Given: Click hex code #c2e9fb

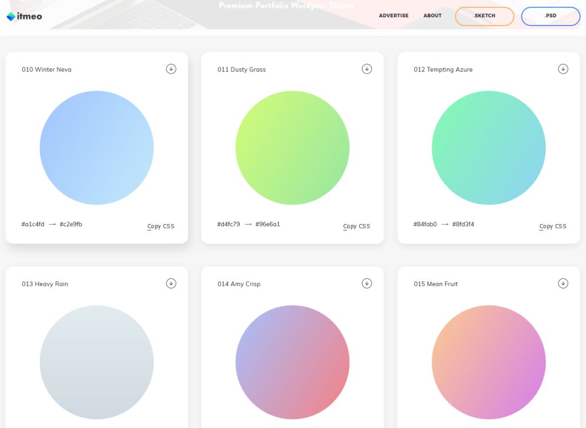Looking at the screenshot, I should point(71,224).
